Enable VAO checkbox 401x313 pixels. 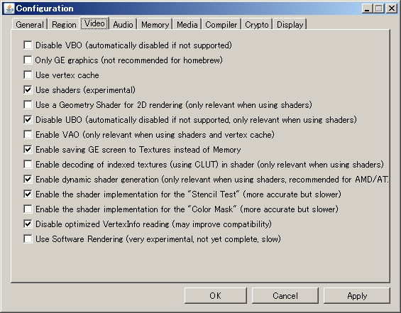[x=28, y=135]
